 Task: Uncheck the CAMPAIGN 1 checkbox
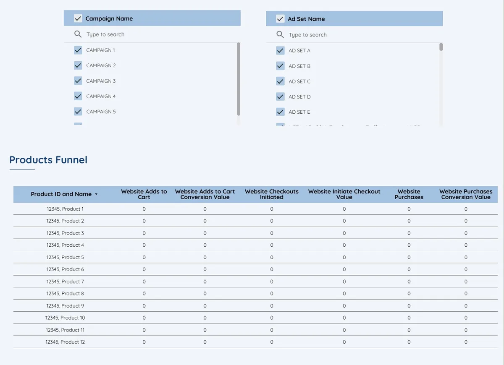(x=78, y=50)
